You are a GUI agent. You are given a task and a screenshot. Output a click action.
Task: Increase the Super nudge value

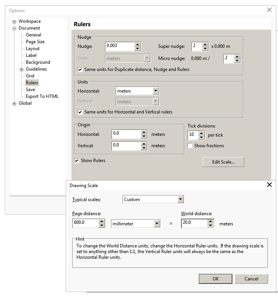click(205, 45)
